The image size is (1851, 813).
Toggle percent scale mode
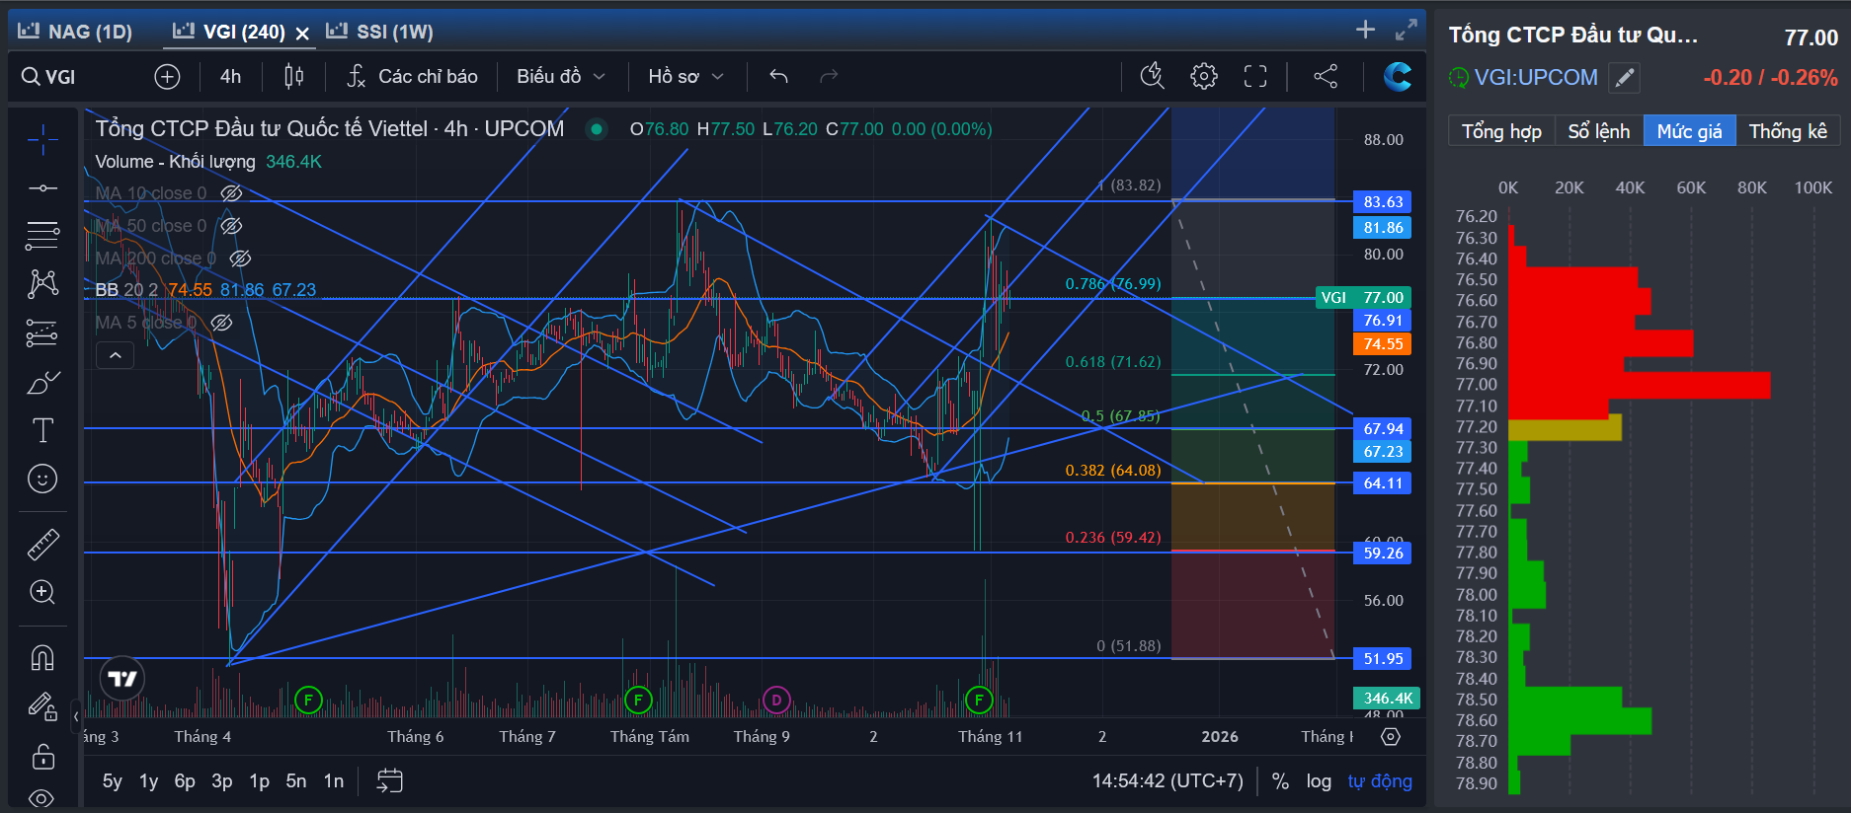pos(1280,780)
